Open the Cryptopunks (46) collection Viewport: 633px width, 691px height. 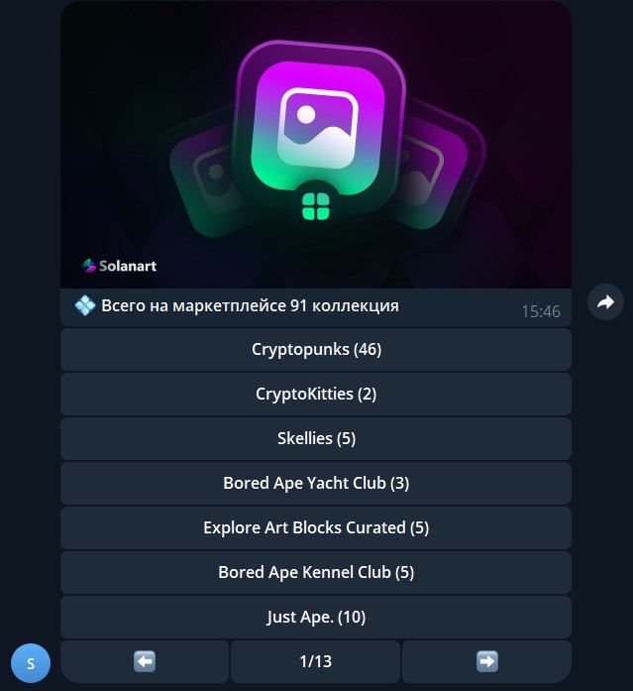point(316,350)
